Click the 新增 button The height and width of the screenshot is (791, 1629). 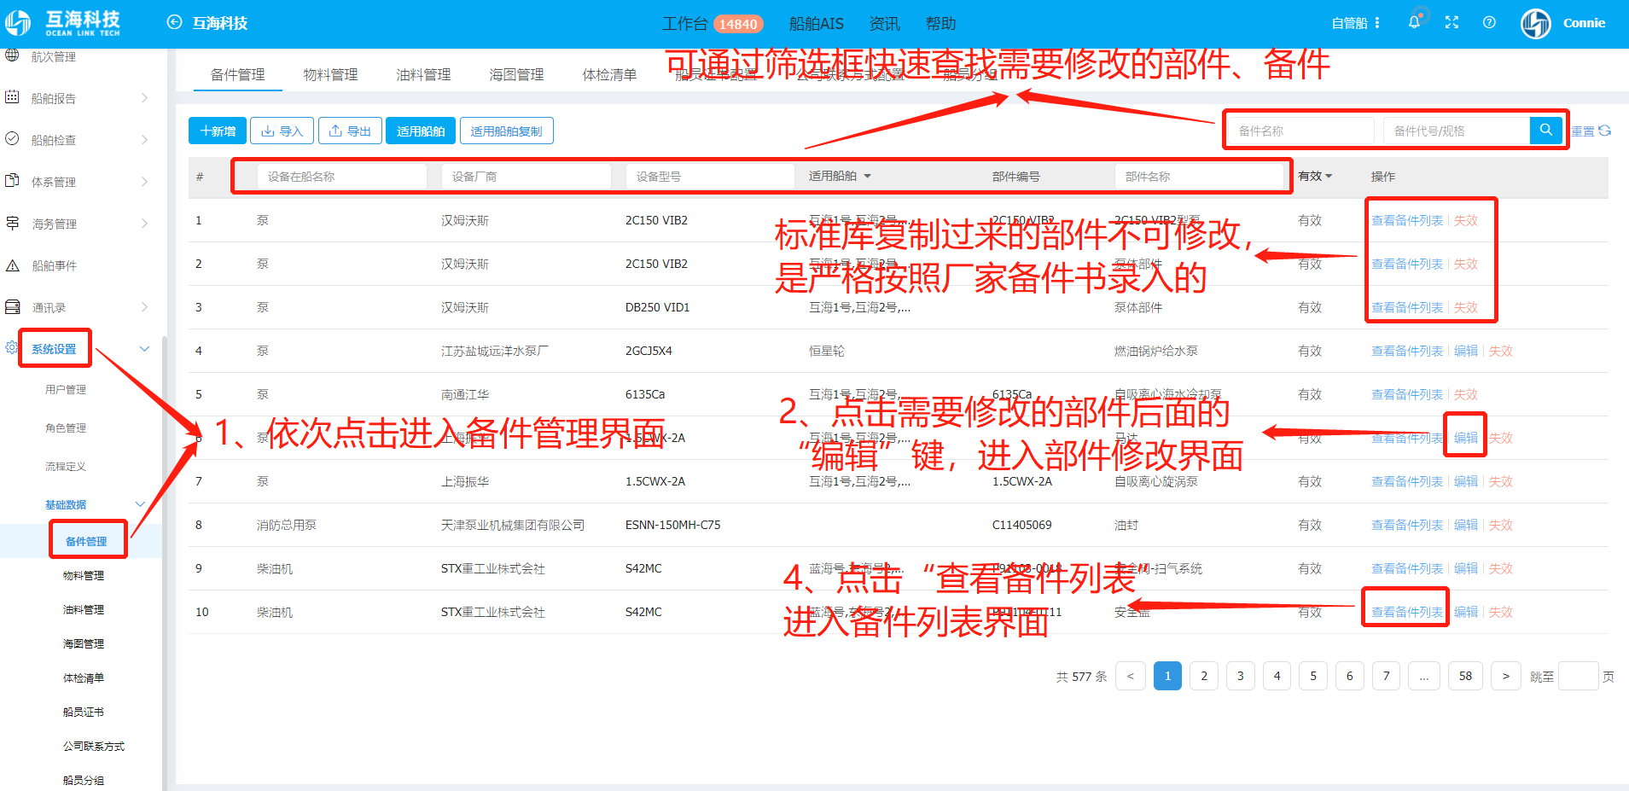tap(218, 131)
